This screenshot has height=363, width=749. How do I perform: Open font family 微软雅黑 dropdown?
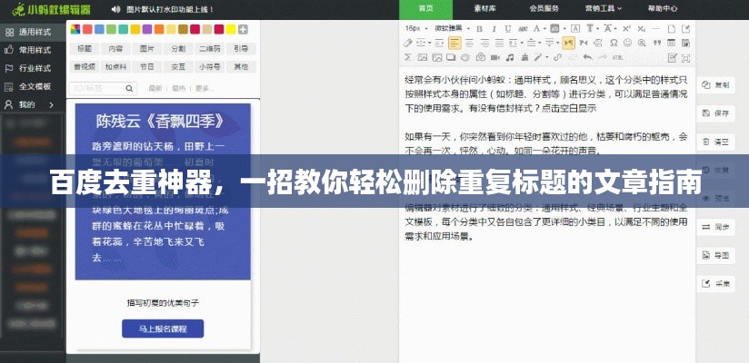pos(453,28)
